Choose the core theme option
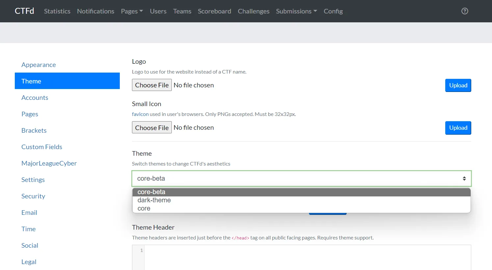Image resolution: width=492 pixels, height=270 pixels. point(144,208)
